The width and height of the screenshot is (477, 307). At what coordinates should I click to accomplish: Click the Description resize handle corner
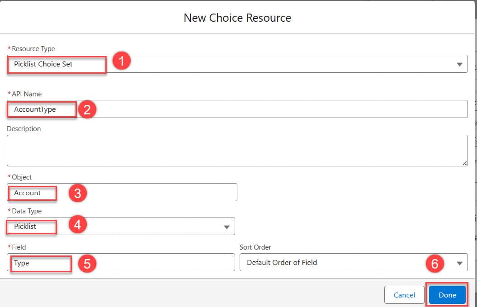[464, 163]
